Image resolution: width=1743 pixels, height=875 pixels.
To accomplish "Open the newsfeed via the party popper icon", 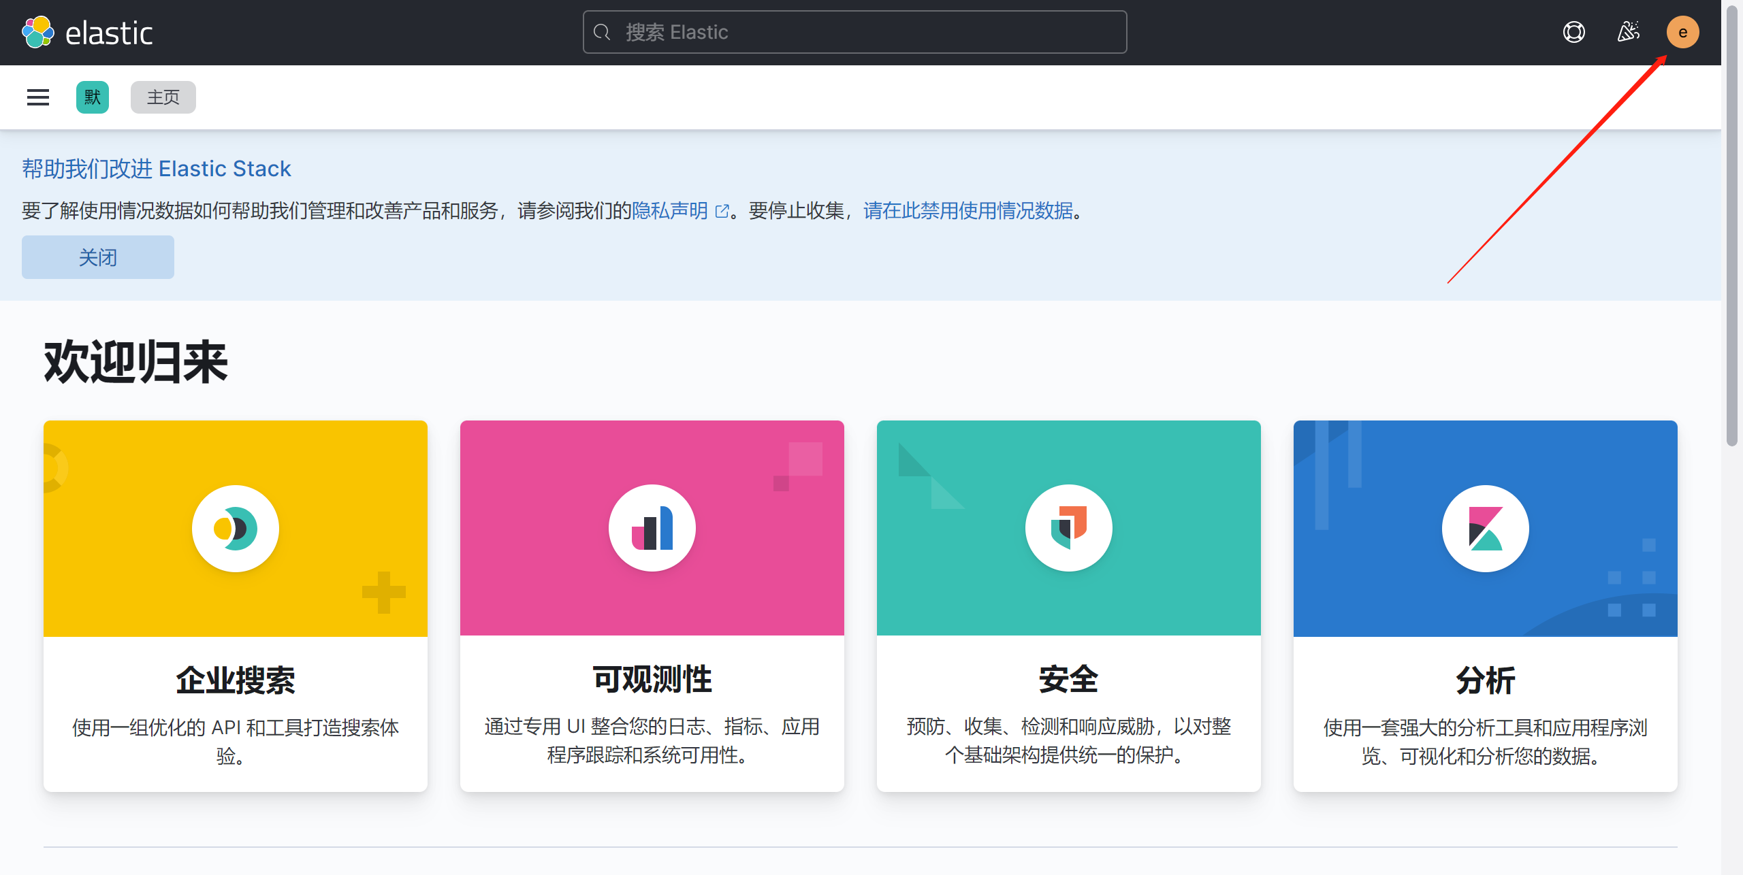I will [1629, 31].
